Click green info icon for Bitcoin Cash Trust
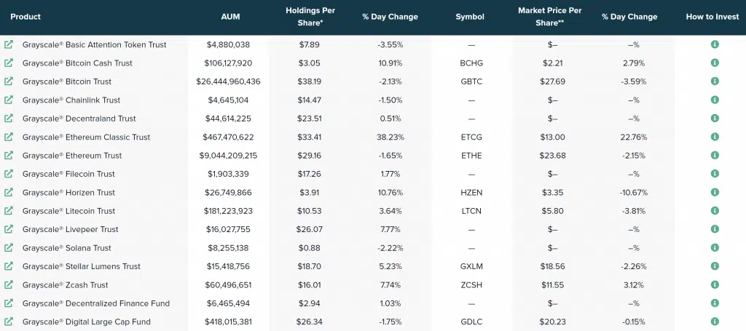Viewport: 746px width, 331px height. (x=715, y=63)
